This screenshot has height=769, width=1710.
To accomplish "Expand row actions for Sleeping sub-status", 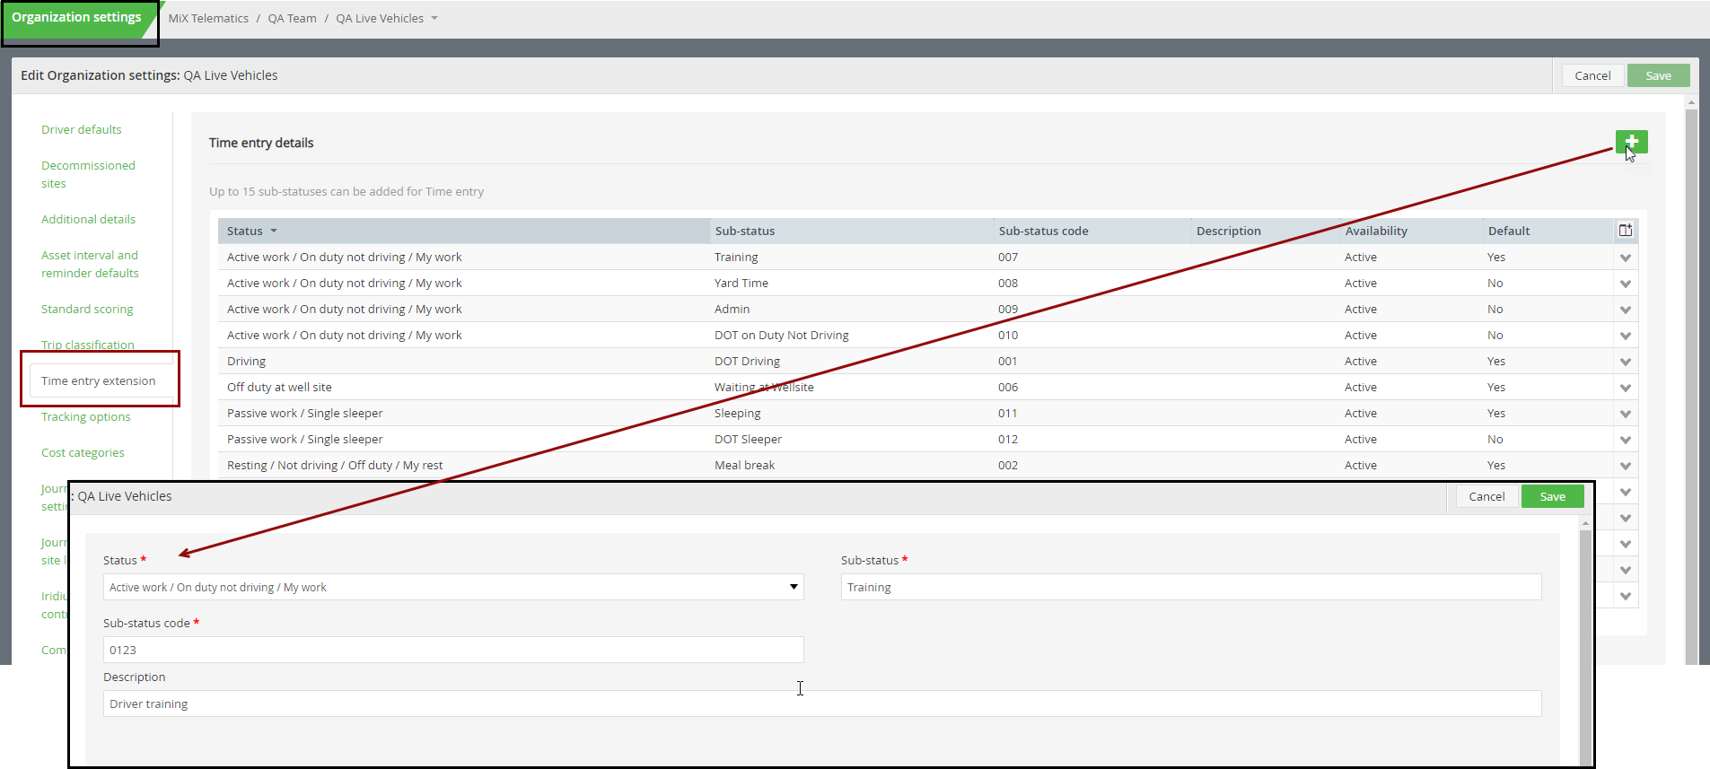I will (x=1625, y=414).
